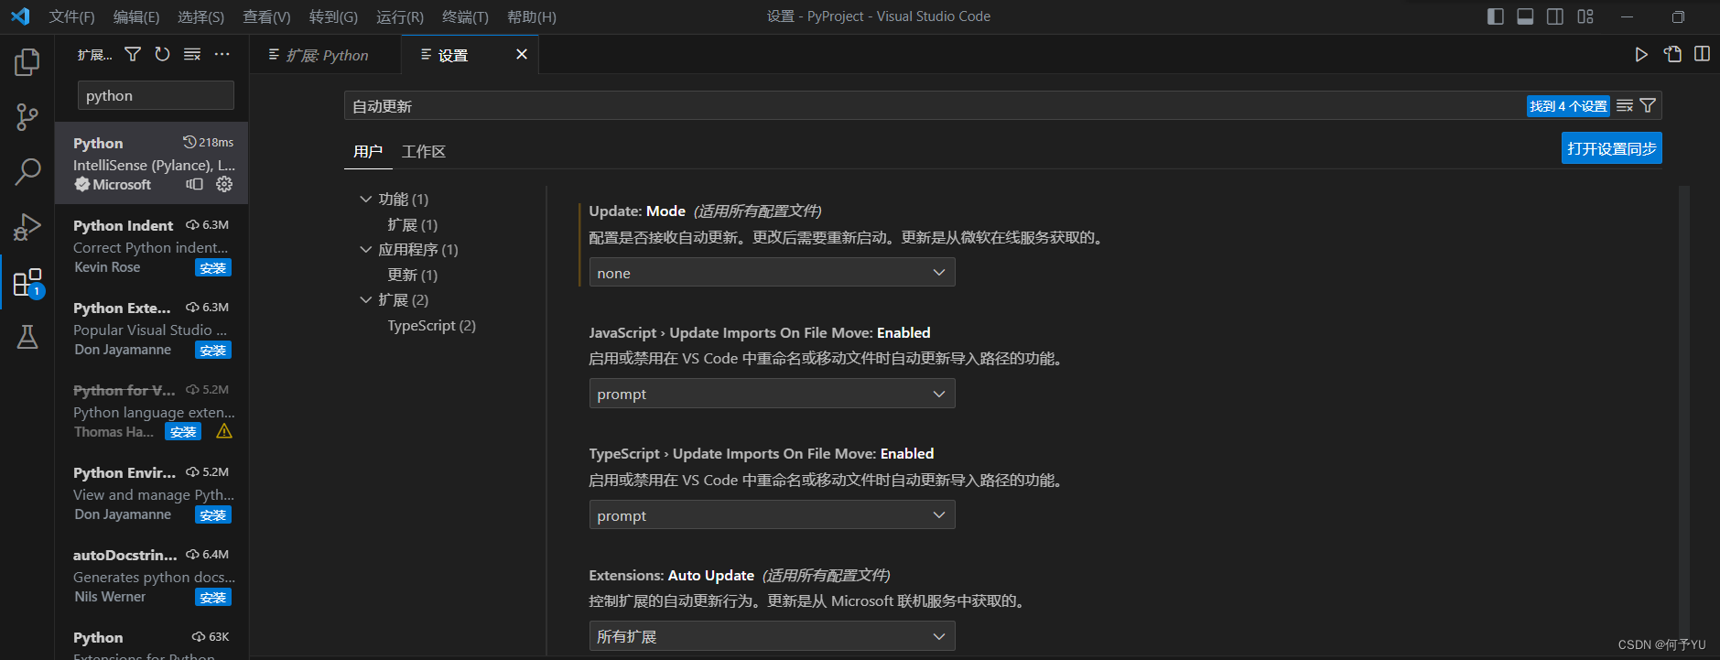This screenshot has height=660, width=1720.
Task: Collapse the 应用程序 (1) tree group
Action: coord(366,249)
